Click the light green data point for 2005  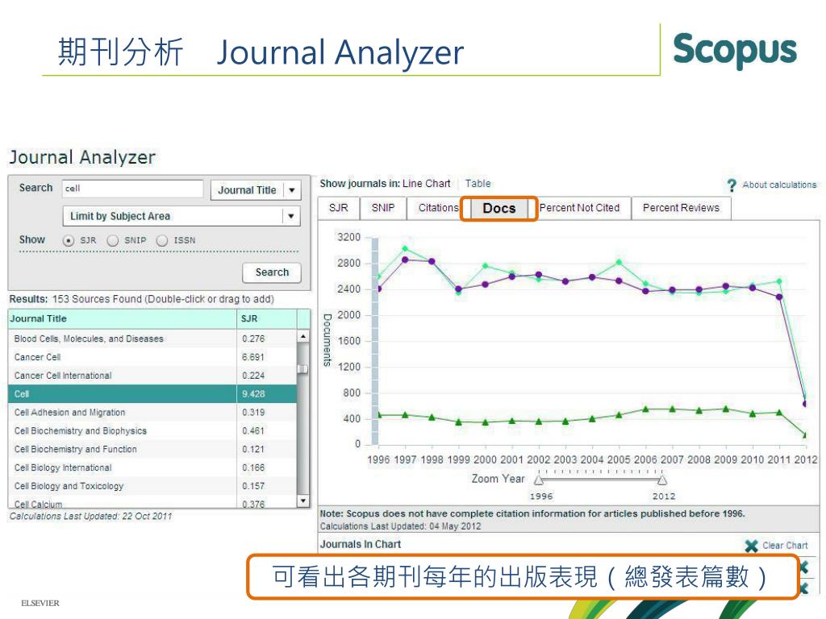(619, 262)
